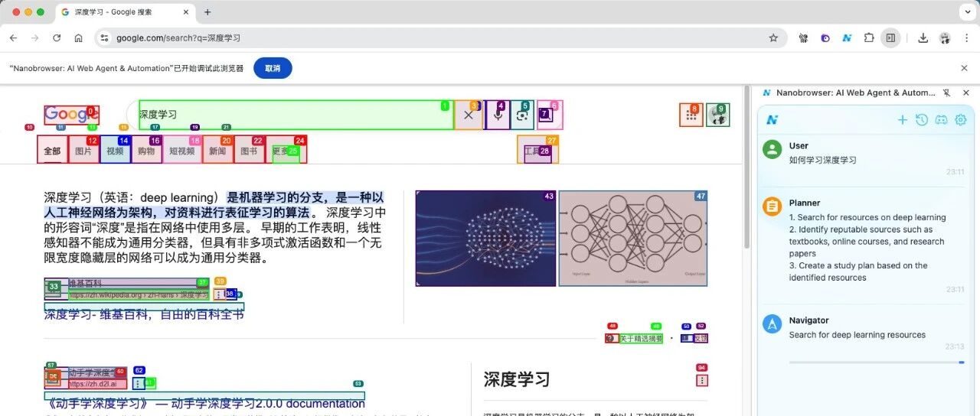Open the 深度学习- 维基百科 result link
Screen dimensions: 980x416
point(144,314)
